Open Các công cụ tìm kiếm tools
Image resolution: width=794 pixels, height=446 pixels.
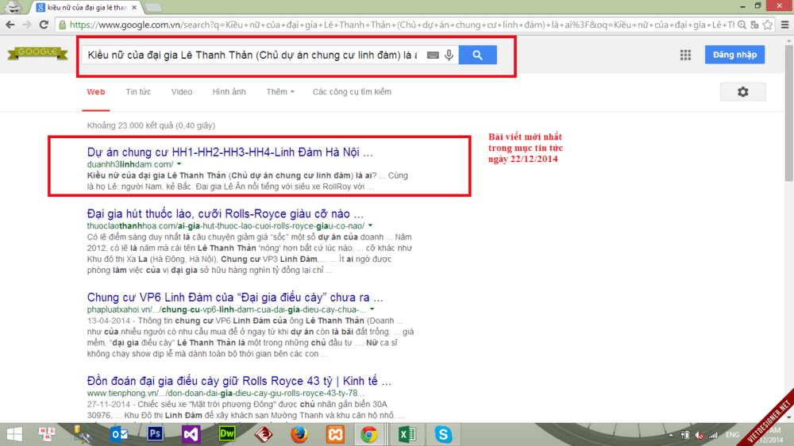pos(352,91)
